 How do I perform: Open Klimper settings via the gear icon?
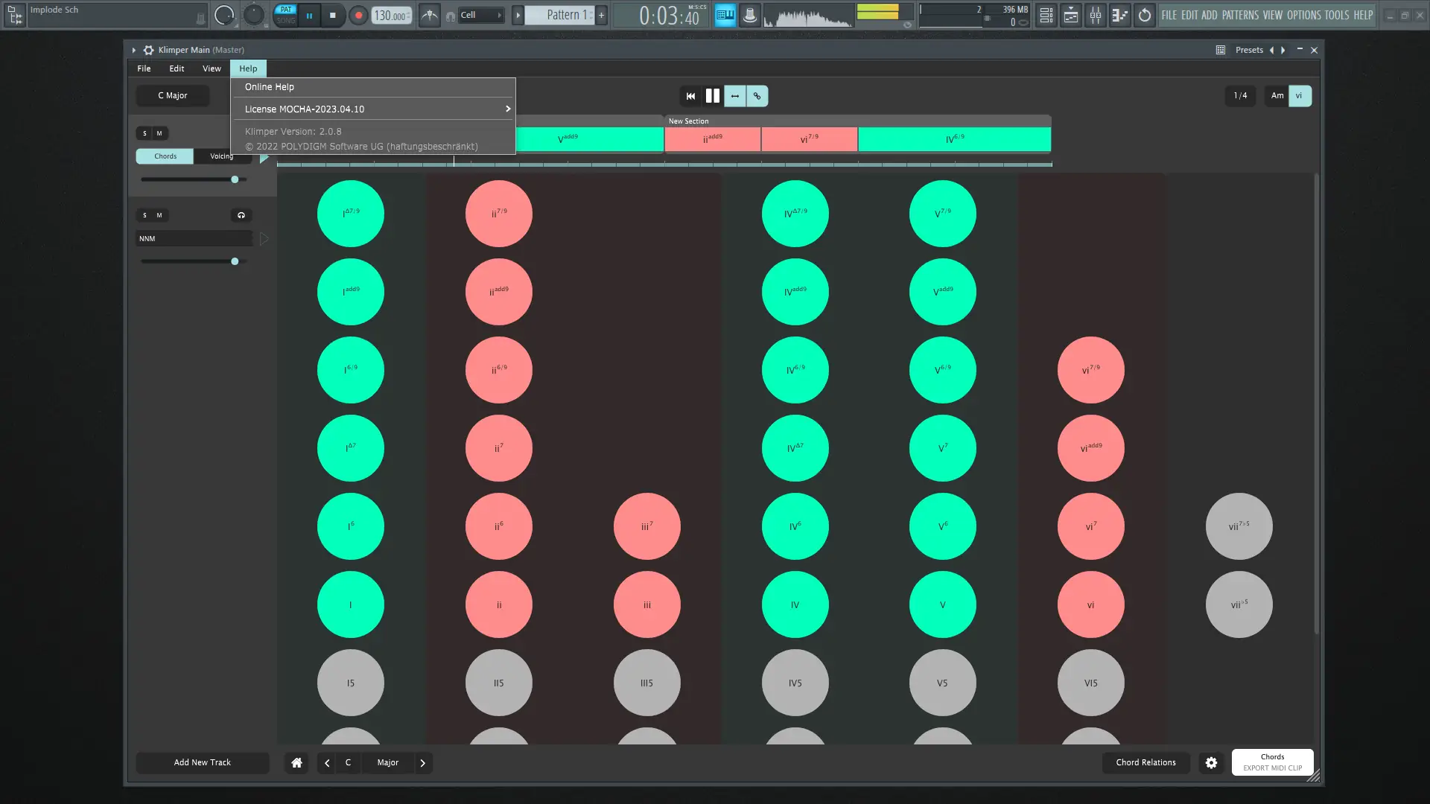[x=1210, y=762]
